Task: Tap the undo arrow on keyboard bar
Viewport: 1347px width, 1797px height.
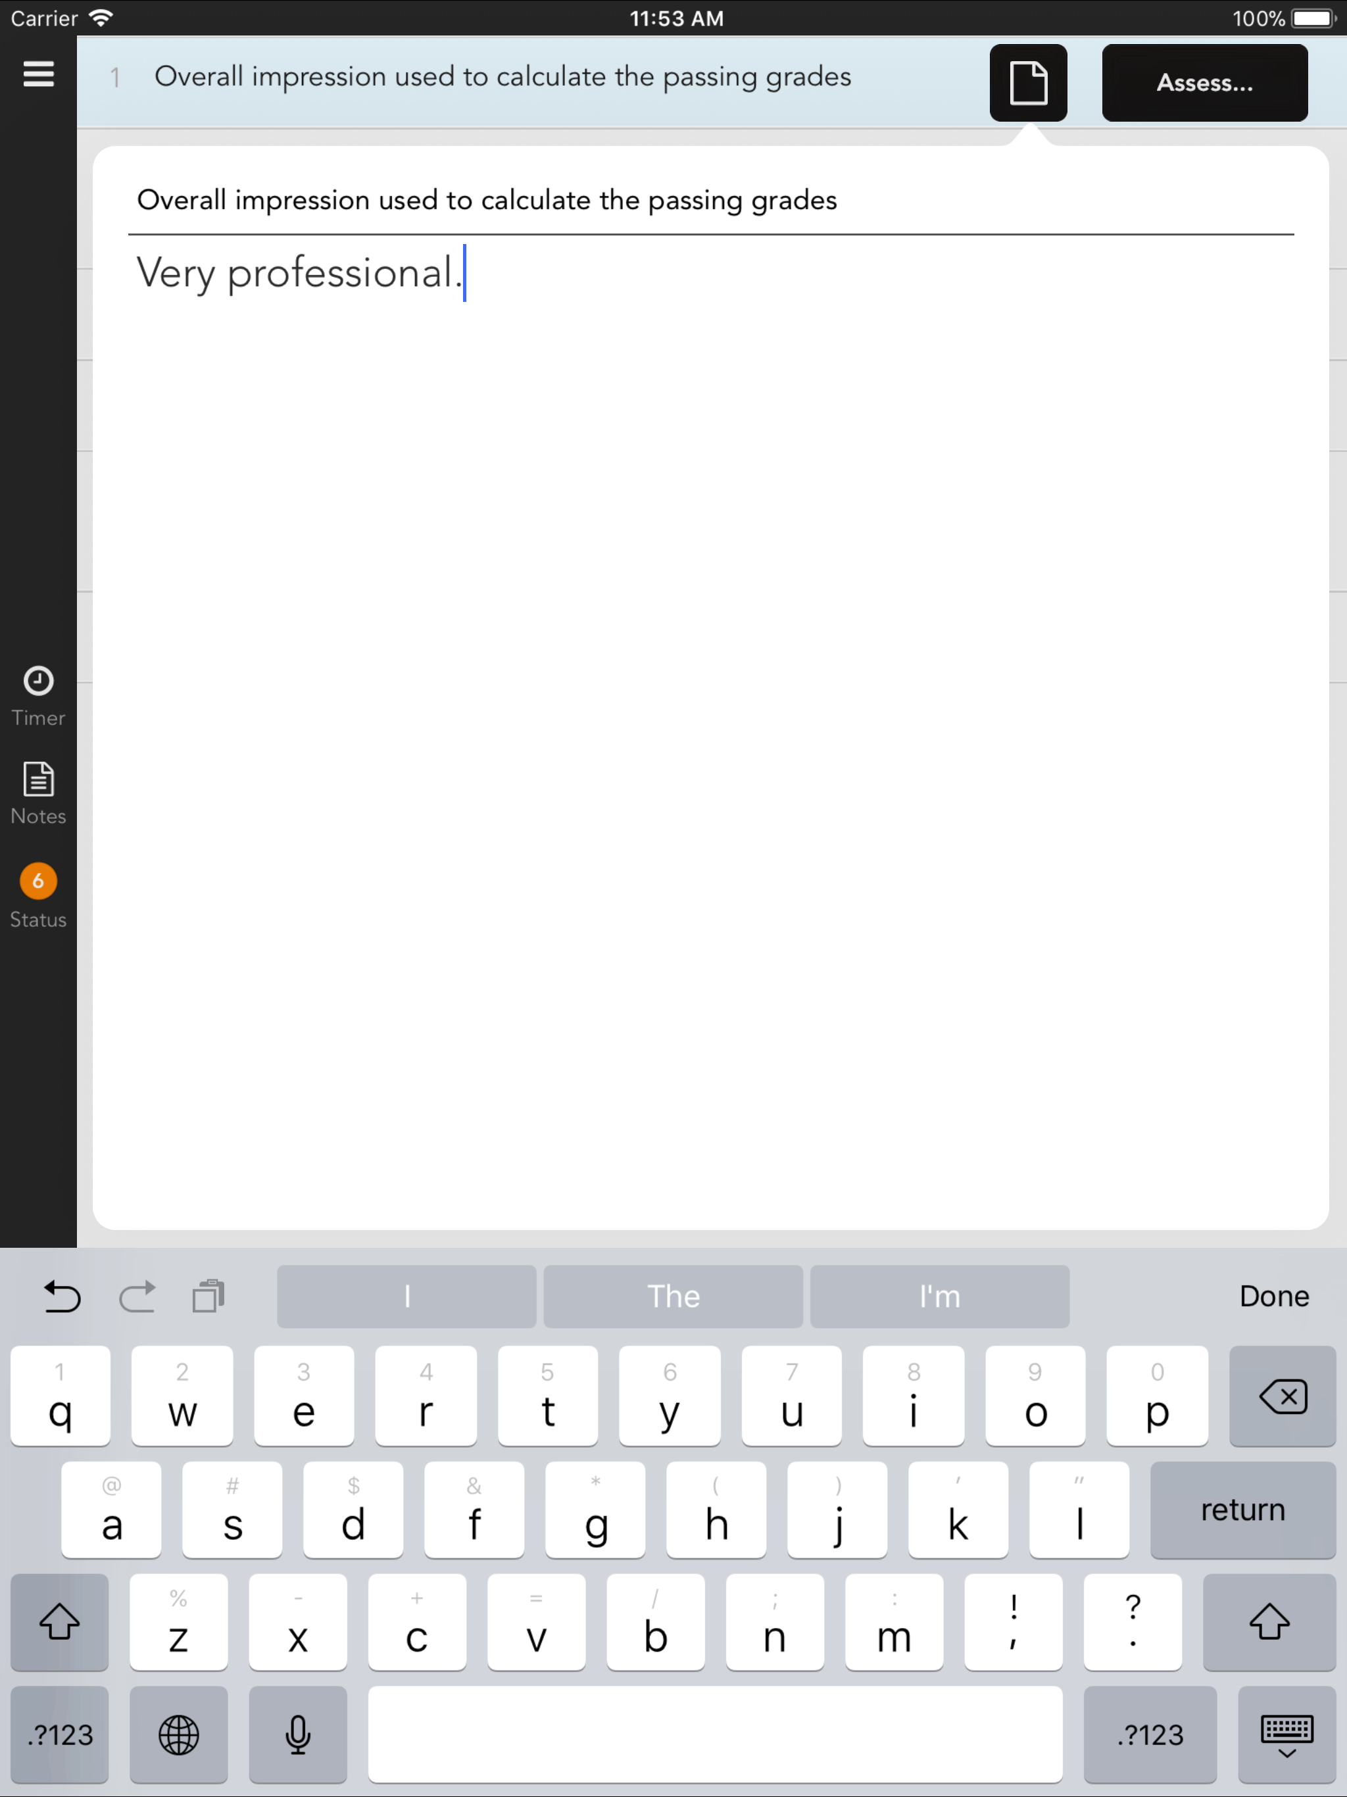Action: tap(62, 1296)
